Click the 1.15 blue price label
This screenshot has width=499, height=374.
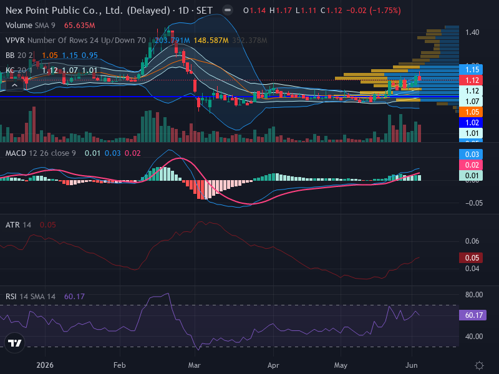click(x=471, y=70)
